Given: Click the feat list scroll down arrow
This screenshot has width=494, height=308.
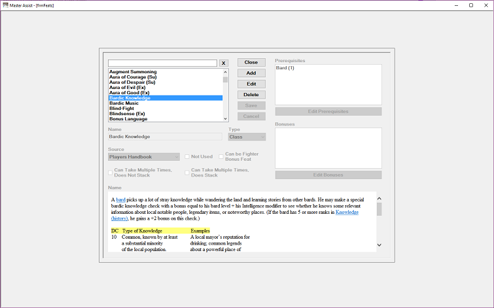Looking at the screenshot, I should click(x=225, y=119).
